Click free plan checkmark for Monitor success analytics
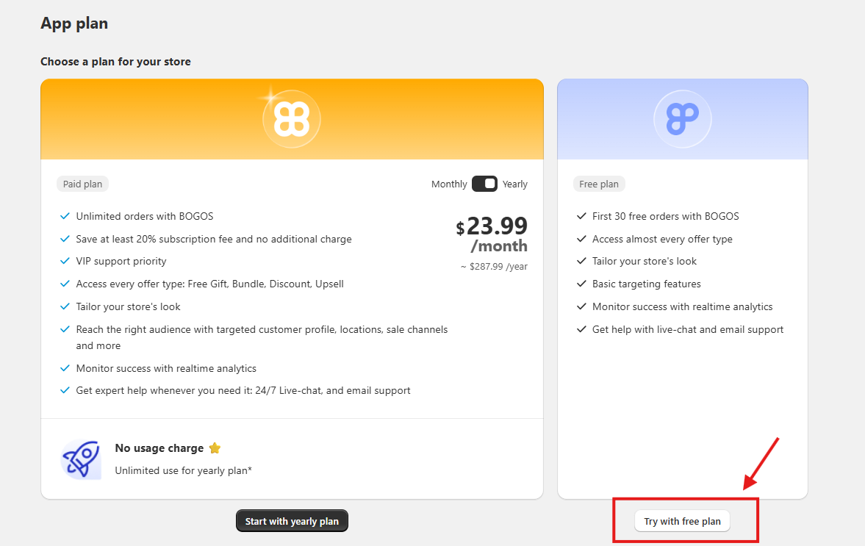This screenshot has width=865, height=546. pyautogui.click(x=581, y=306)
